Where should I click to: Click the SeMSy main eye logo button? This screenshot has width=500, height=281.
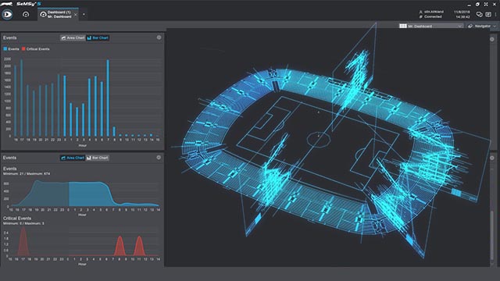click(7, 14)
